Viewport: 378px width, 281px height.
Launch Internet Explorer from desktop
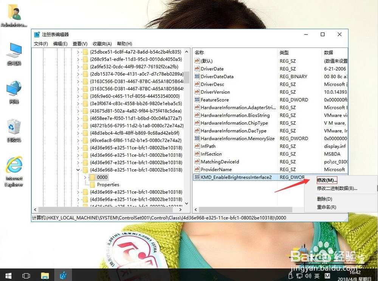coord(14,171)
